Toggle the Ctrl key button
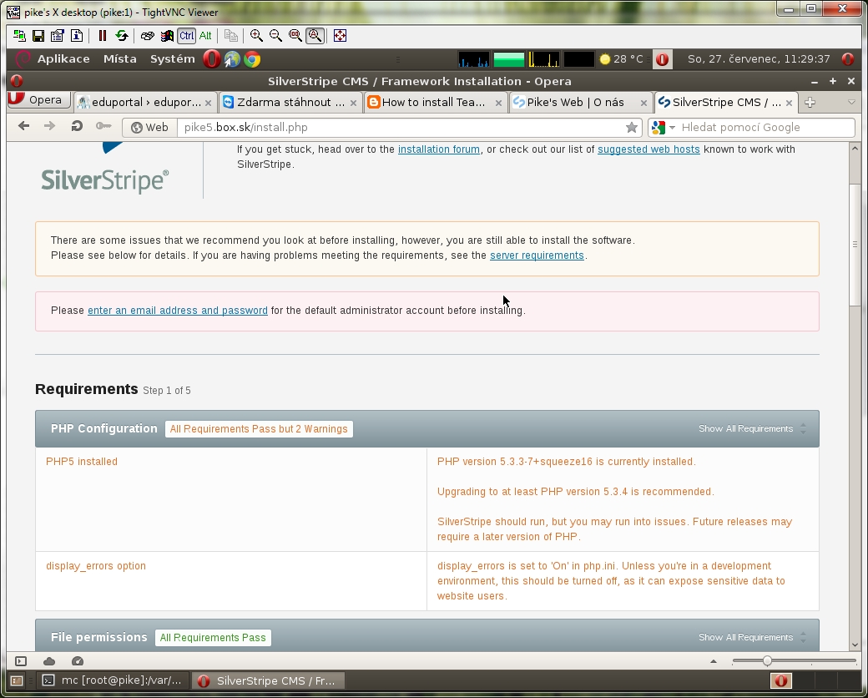Screen dimensions: 868x698 tap(187, 36)
